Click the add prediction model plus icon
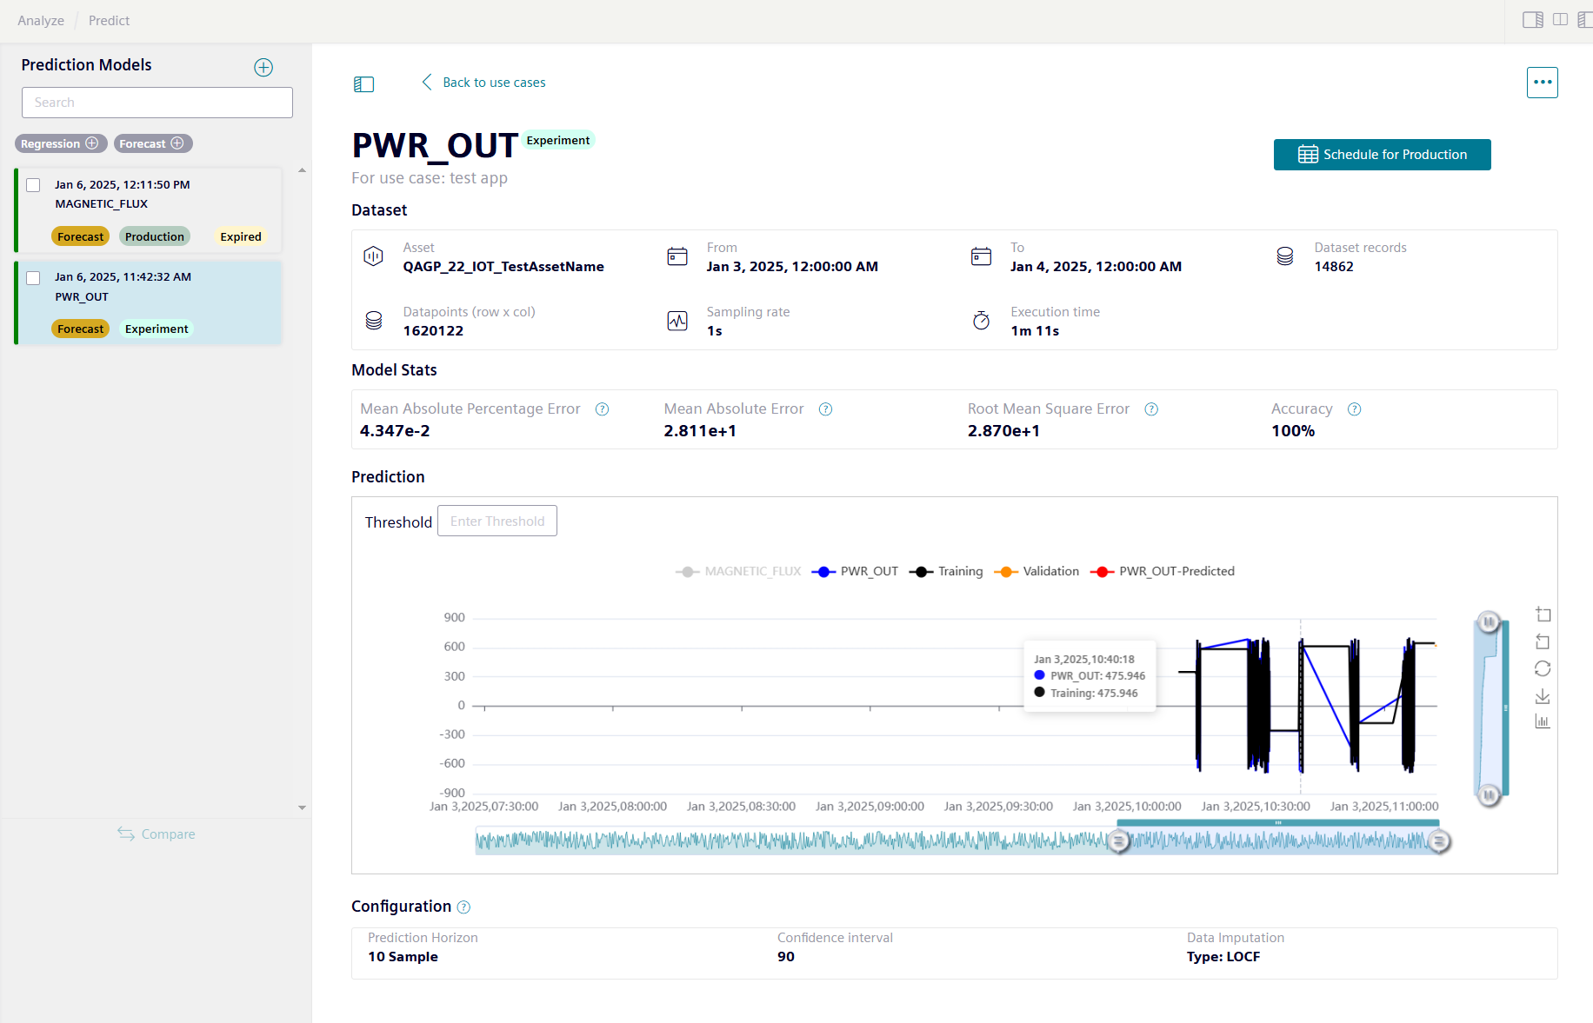The height and width of the screenshot is (1023, 1593). pos(263,68)
